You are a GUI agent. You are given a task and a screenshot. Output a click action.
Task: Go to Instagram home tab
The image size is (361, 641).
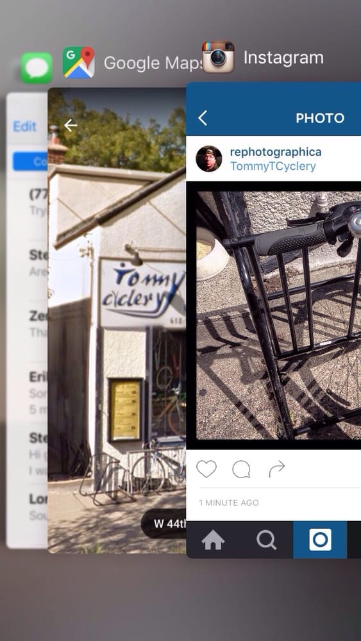coord(213,540)
